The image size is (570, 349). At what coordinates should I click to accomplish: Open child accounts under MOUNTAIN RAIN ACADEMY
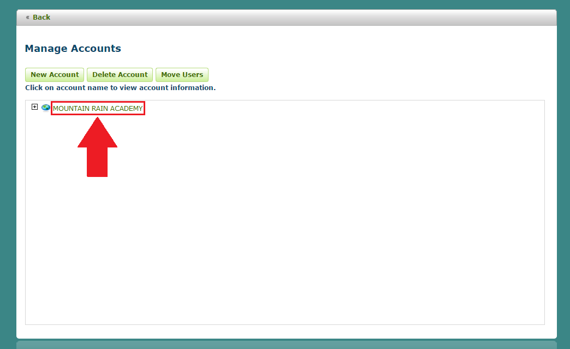tap(34, 107)
